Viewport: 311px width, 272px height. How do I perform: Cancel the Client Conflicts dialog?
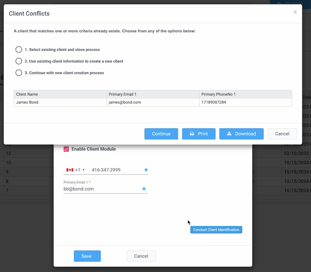pos(282,134)
